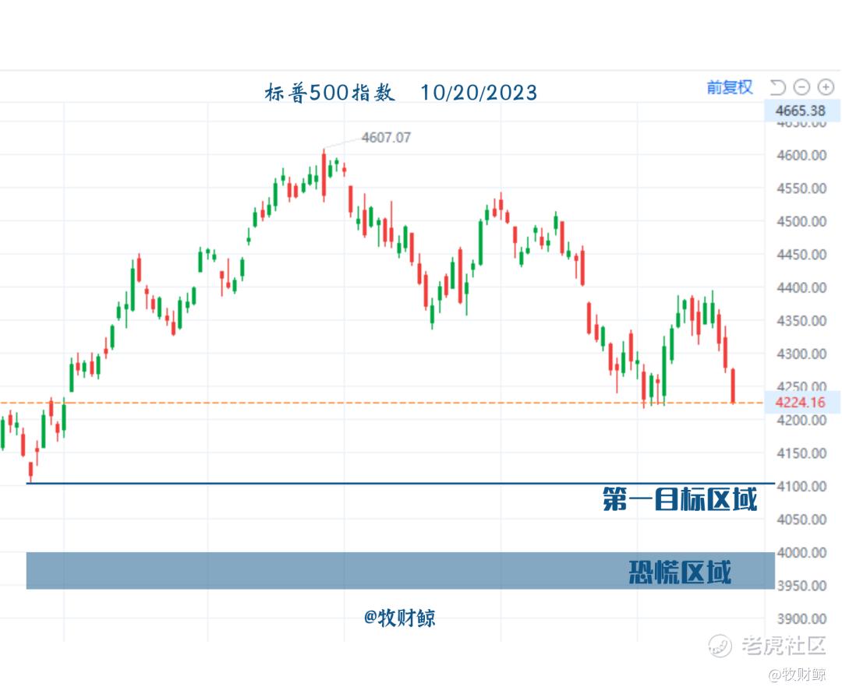842x694 pixels.
Task: Click the dark blue support line
Action: 400,483
